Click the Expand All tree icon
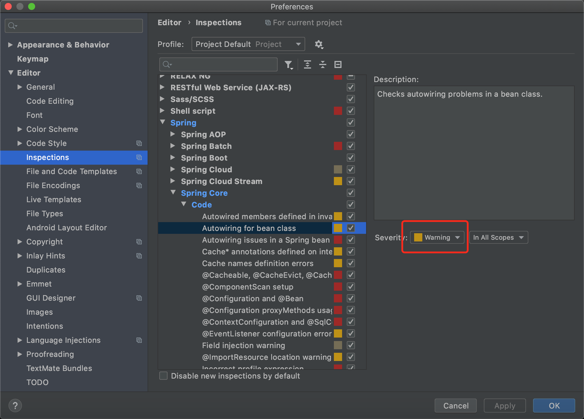 [307, 64]
